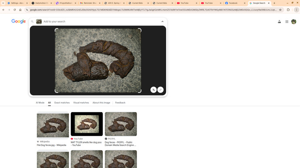Click the YouTube source label under the thumbnail
Screen dimensions: 300x168
pos(78,139)
